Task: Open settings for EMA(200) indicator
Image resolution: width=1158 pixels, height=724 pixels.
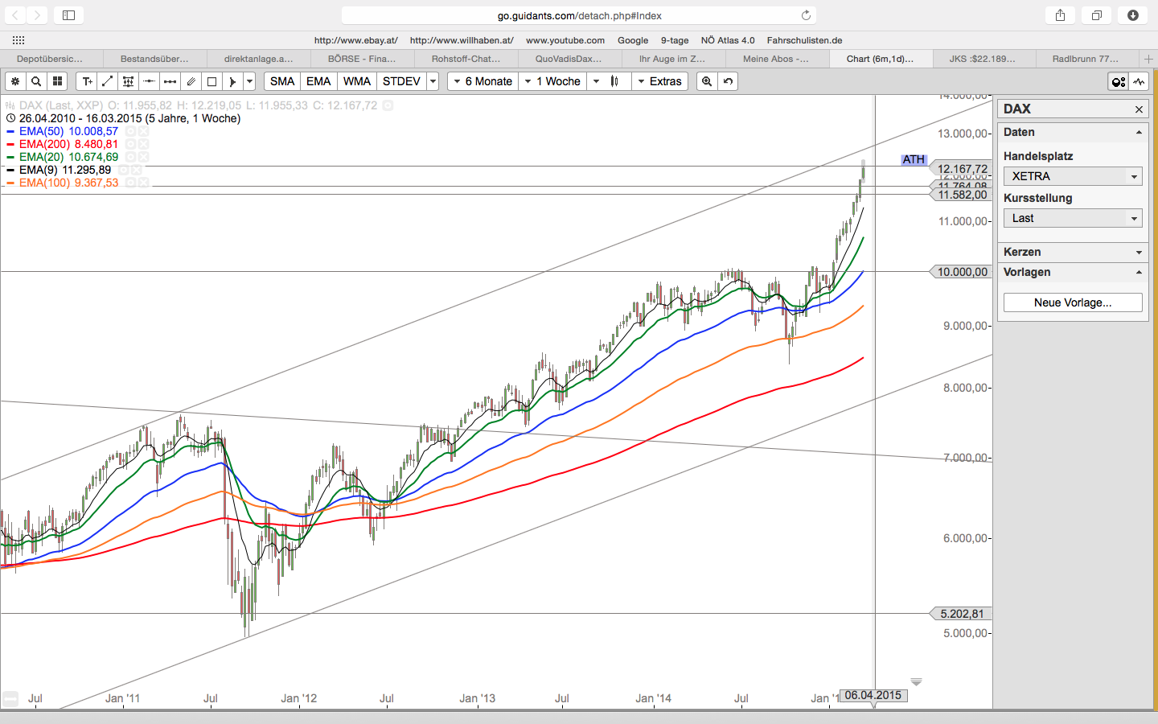Action: pos(130,144)
